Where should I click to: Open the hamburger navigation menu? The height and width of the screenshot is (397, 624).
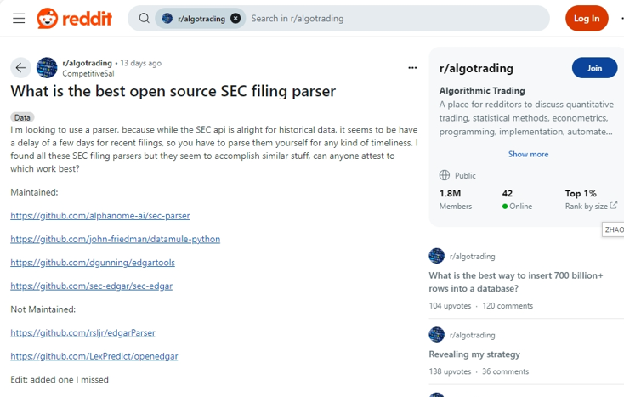(x=19, y=19)
